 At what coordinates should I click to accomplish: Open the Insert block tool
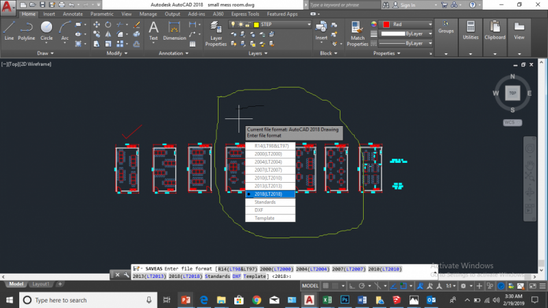click(321, 29)
